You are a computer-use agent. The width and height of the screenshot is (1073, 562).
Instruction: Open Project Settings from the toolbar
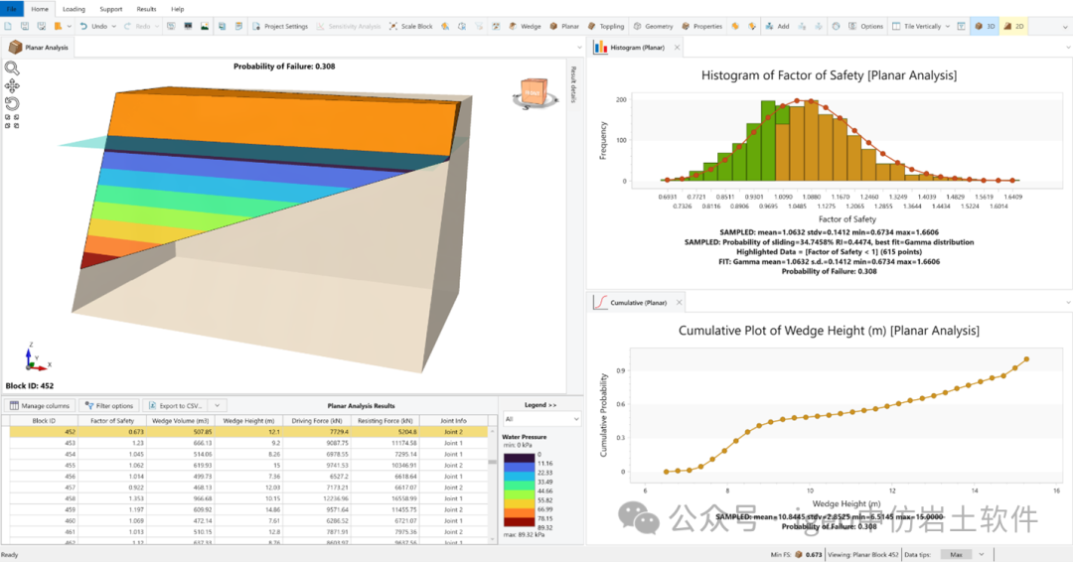[281, 26]
